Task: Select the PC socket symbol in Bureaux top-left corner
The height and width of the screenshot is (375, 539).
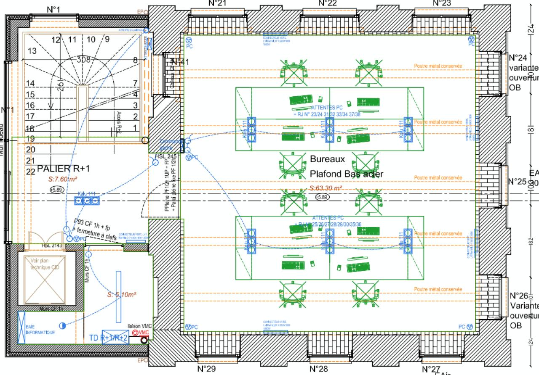Action: [189, 40]
